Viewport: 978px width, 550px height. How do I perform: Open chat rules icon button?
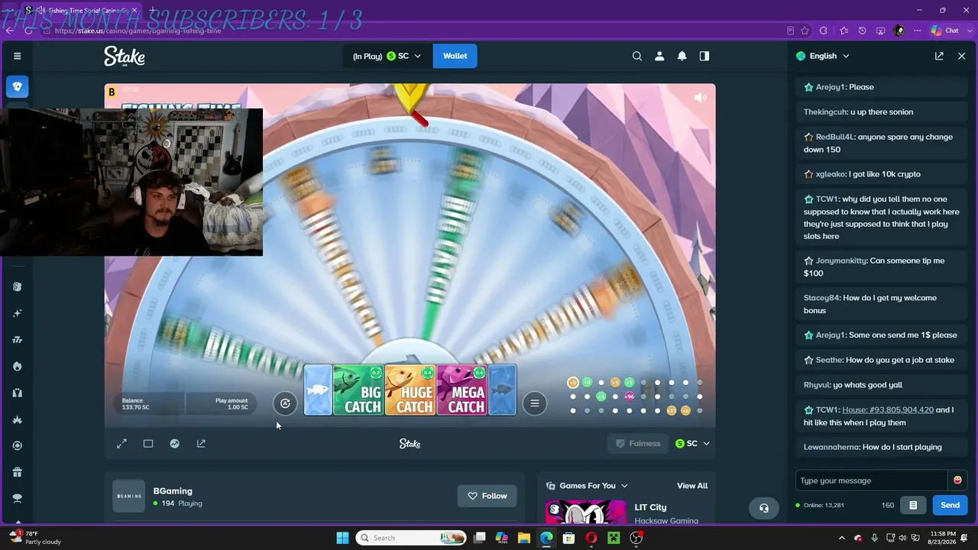click(913, 505)
